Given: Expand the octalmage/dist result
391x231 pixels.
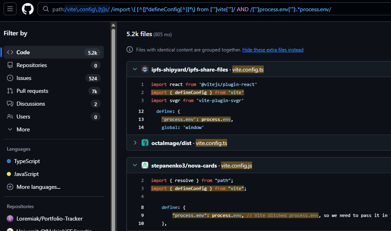Looking at the screenshot, I should coord(135,143).
